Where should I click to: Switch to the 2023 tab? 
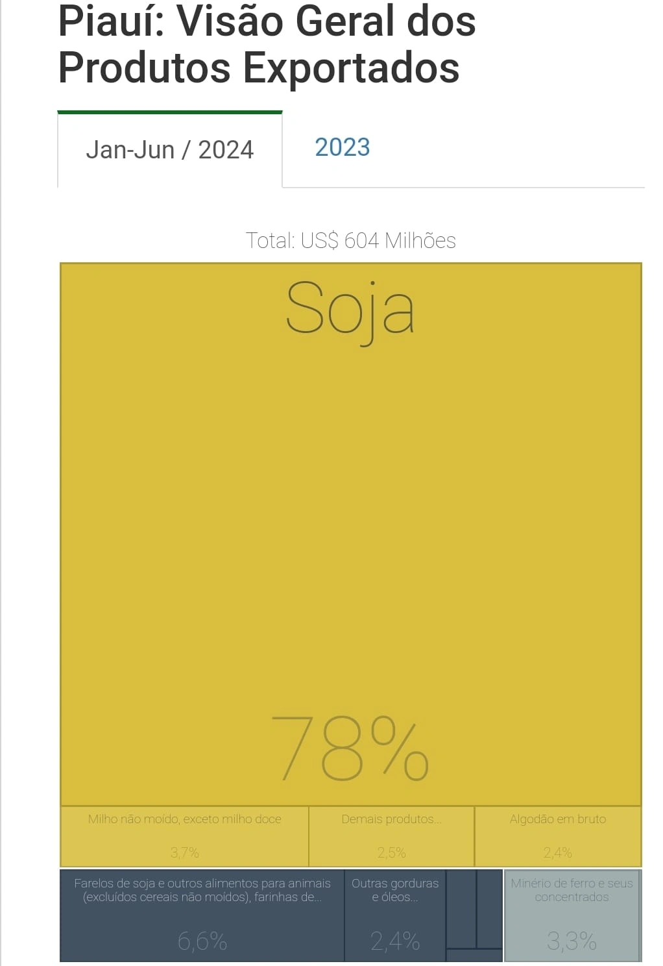tap(343, 147)
